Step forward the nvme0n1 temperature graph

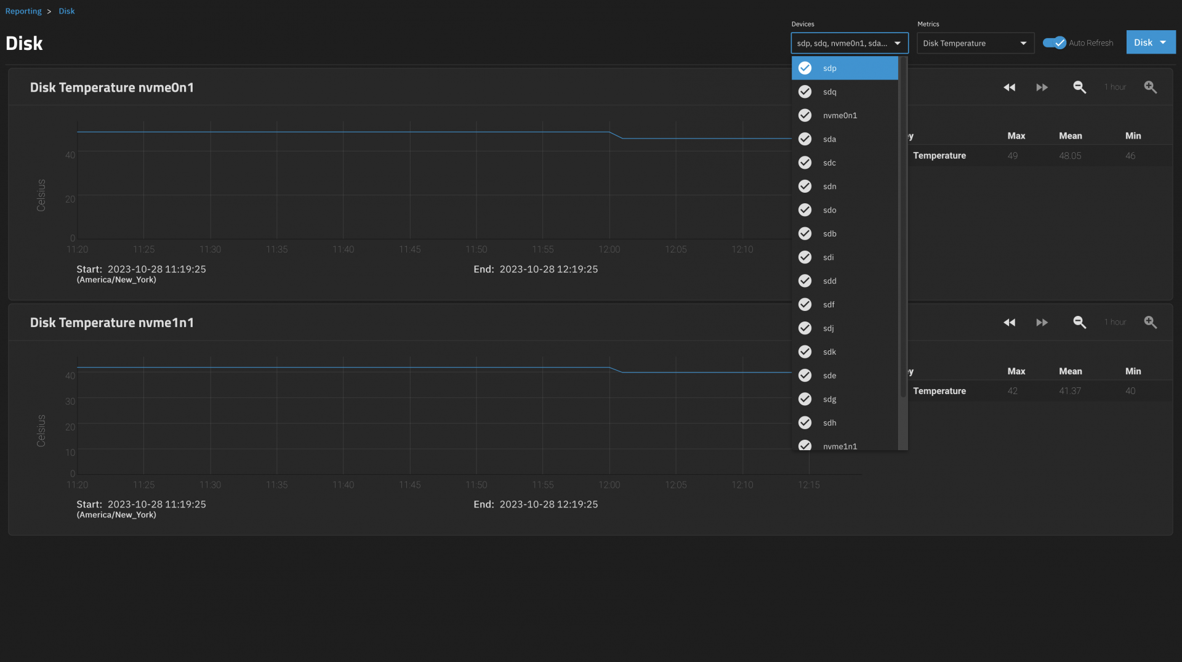click(1042, 87)
